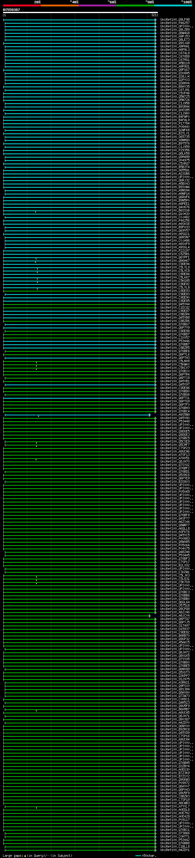The height and width of the screenshot is (858, 195).
Task: Click yellow gap marker on A7YXL7 row
Action: click(36, 808)
